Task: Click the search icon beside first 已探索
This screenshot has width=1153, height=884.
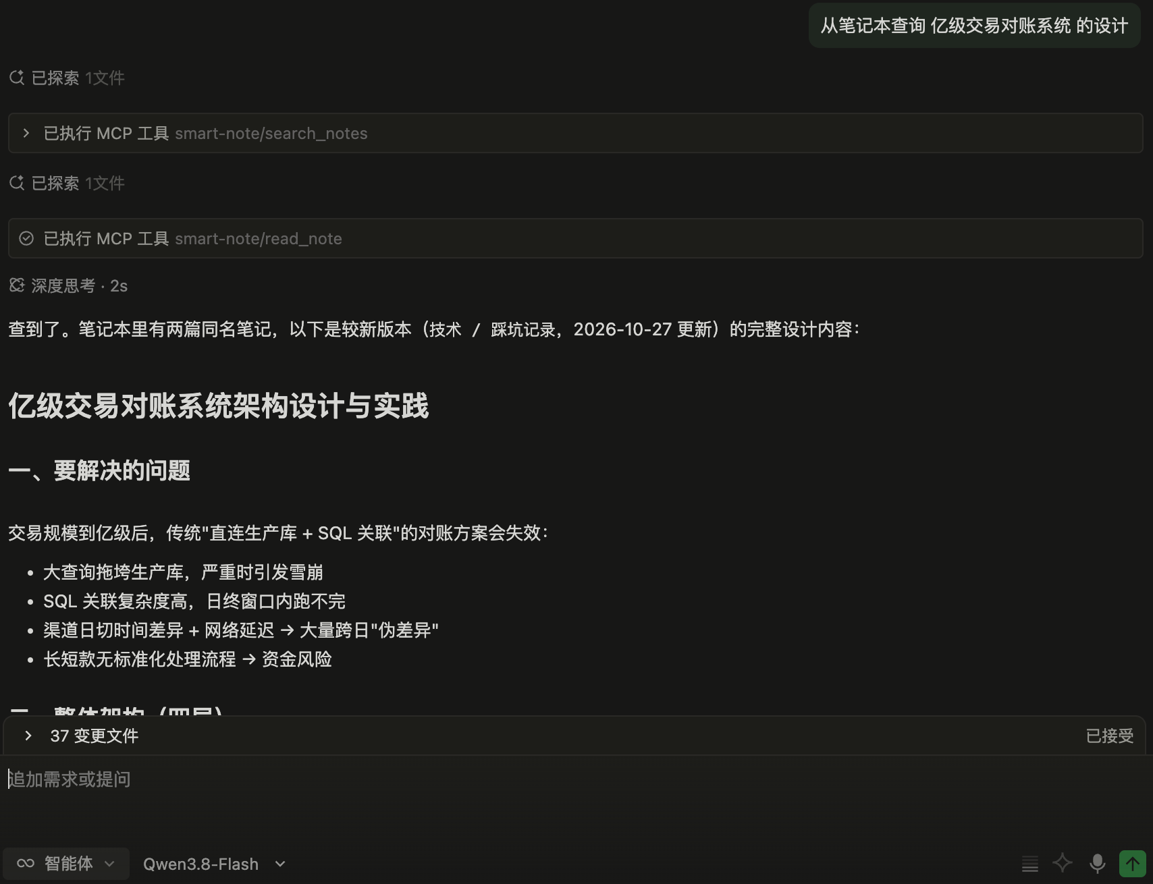Action: click(x=17, y=78)
